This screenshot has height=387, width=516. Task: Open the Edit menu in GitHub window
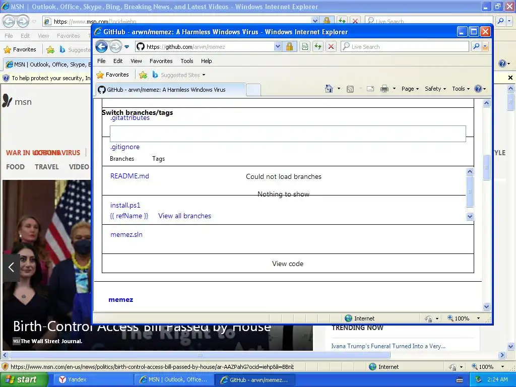(x=118, y=61)
